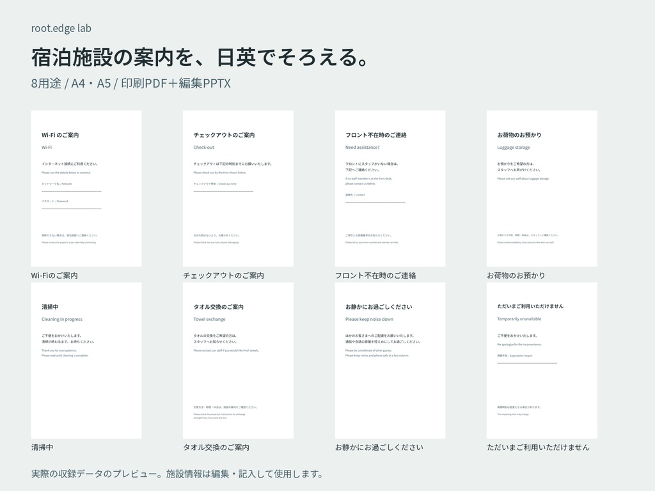Click the subtitle '8用途 / A4・A5 / 印刷PDF＋編集PPTX'
The height and width of the screenshot is (491, 655).
pos(130,83)
